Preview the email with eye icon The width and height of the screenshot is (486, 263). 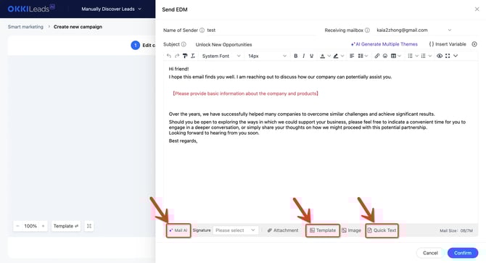point(440,56)
